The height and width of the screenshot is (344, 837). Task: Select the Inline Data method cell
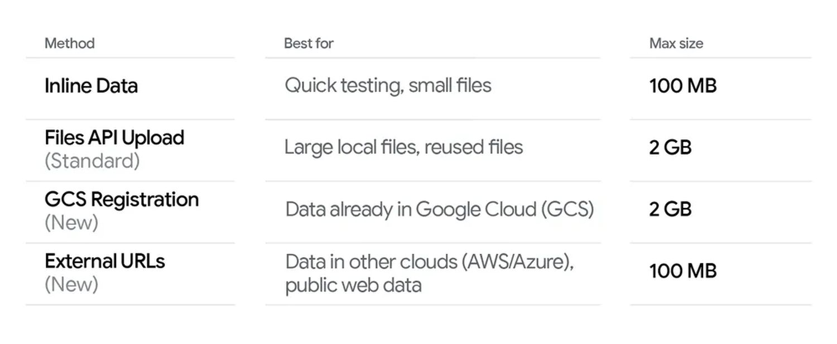point(91,86)
